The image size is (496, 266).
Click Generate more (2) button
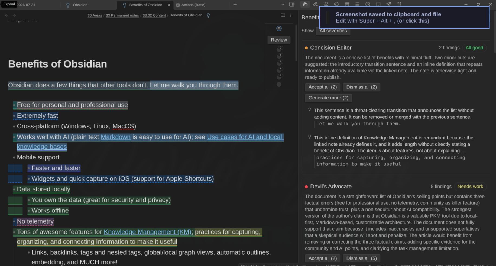[328, 98]
